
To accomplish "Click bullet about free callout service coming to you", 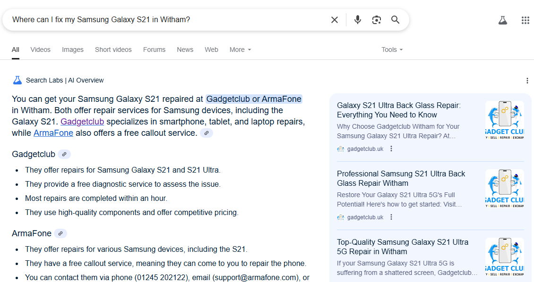I will point(165,263).
